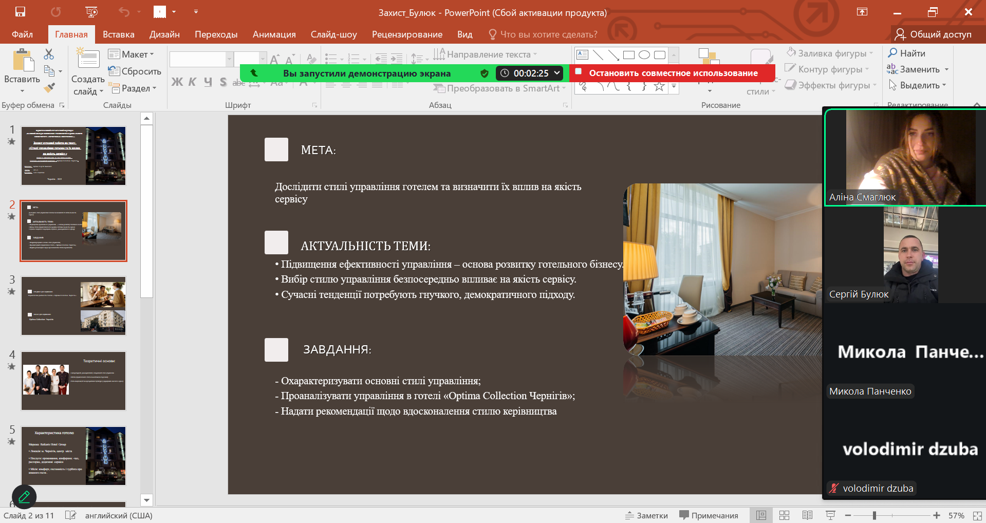Select the Format Painter brush icon
The width and height of the screenshot is (986, 523).
49,88
